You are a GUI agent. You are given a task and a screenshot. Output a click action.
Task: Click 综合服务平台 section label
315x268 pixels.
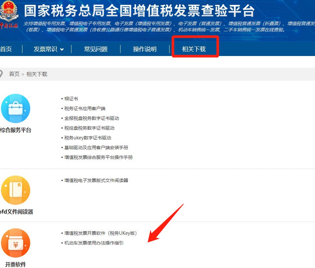click(16, 130)
